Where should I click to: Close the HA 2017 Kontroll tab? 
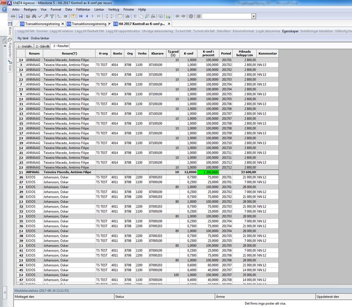coord(169,24)
